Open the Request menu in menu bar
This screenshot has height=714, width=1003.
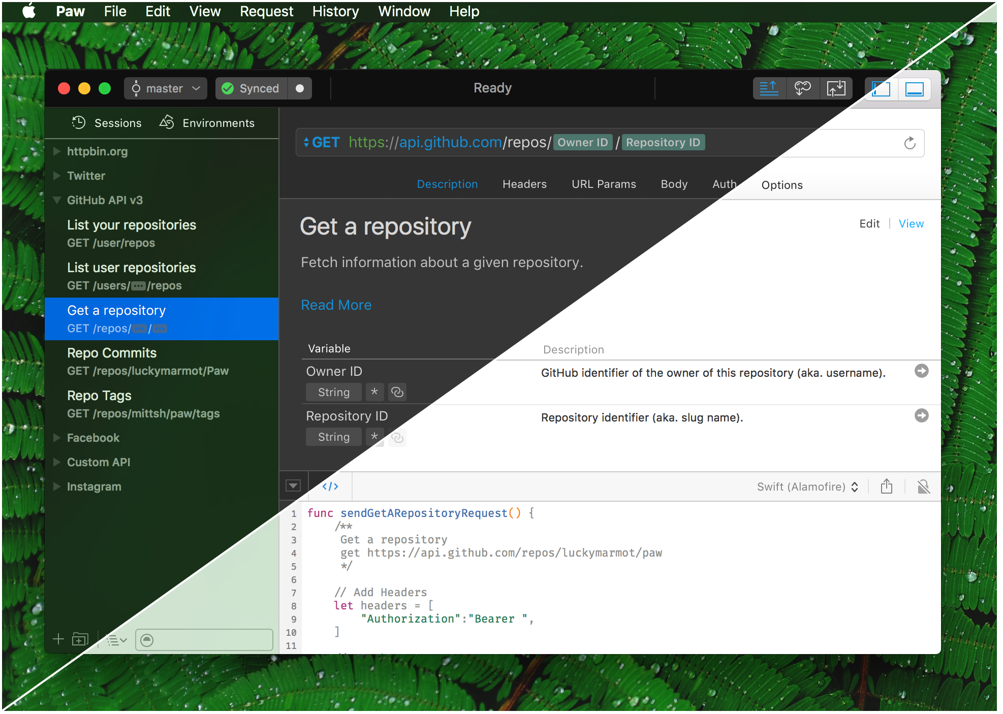click(x=266, y=11)
